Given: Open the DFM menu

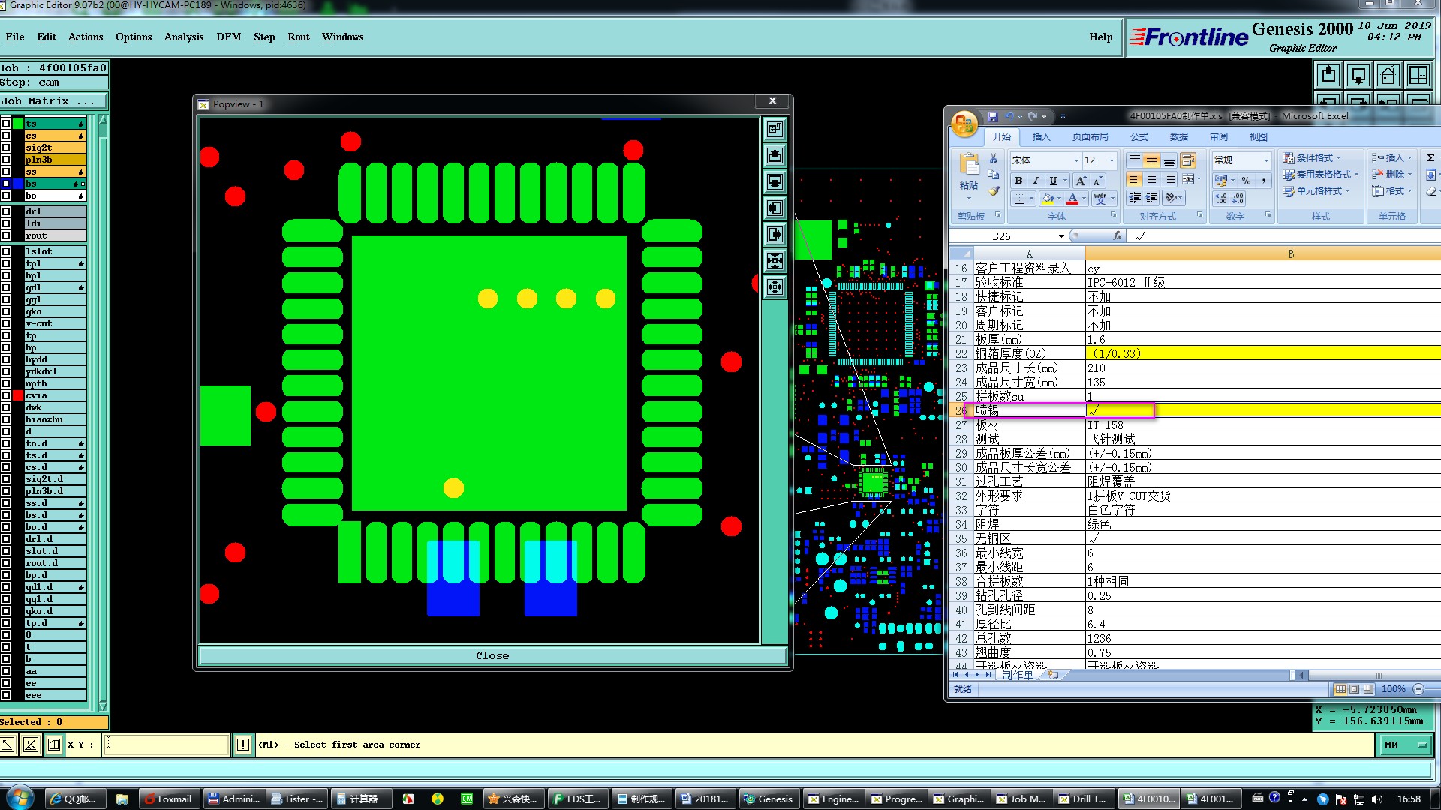Looking at the screenshot, I should point(228,37).
